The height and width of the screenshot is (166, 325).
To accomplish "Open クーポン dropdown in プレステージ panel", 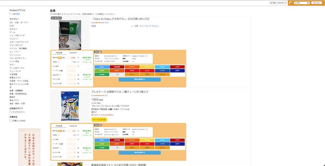I will tap(61, 144).
